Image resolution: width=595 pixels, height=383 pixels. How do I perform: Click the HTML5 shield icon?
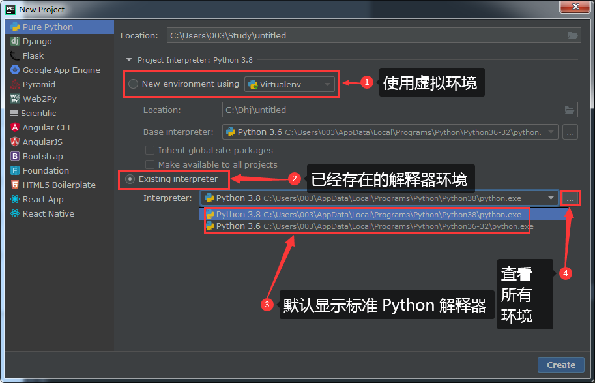click(15, 185)
